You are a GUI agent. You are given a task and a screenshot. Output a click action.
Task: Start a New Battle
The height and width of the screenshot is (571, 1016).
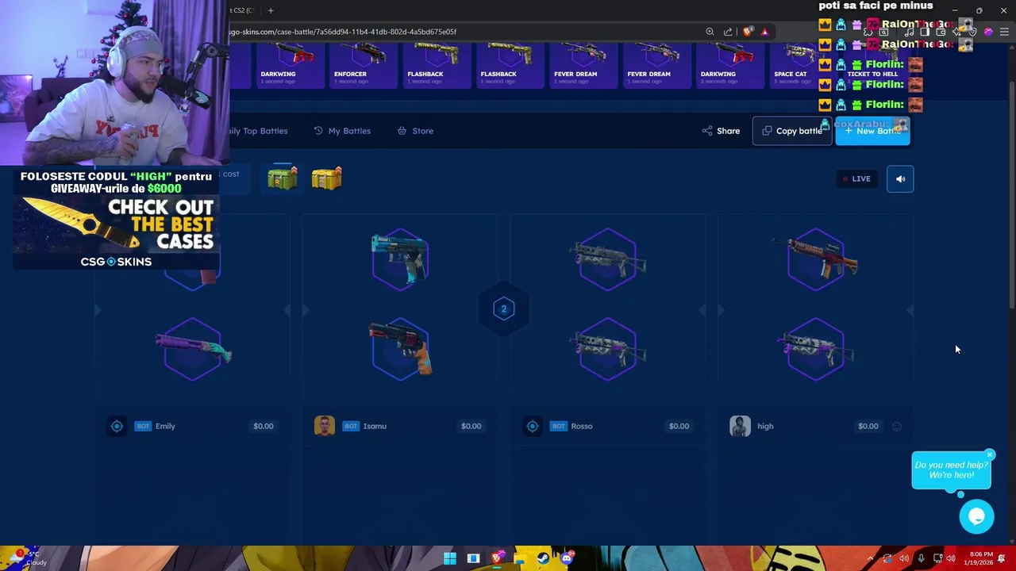[x=872, y=131]
